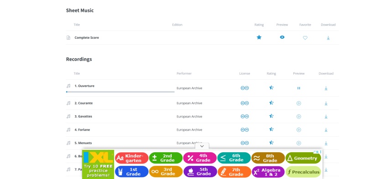This screenshot has width=365, height=179.
Task: Collapse the ad banner with chevron
Action: [202, 146]
